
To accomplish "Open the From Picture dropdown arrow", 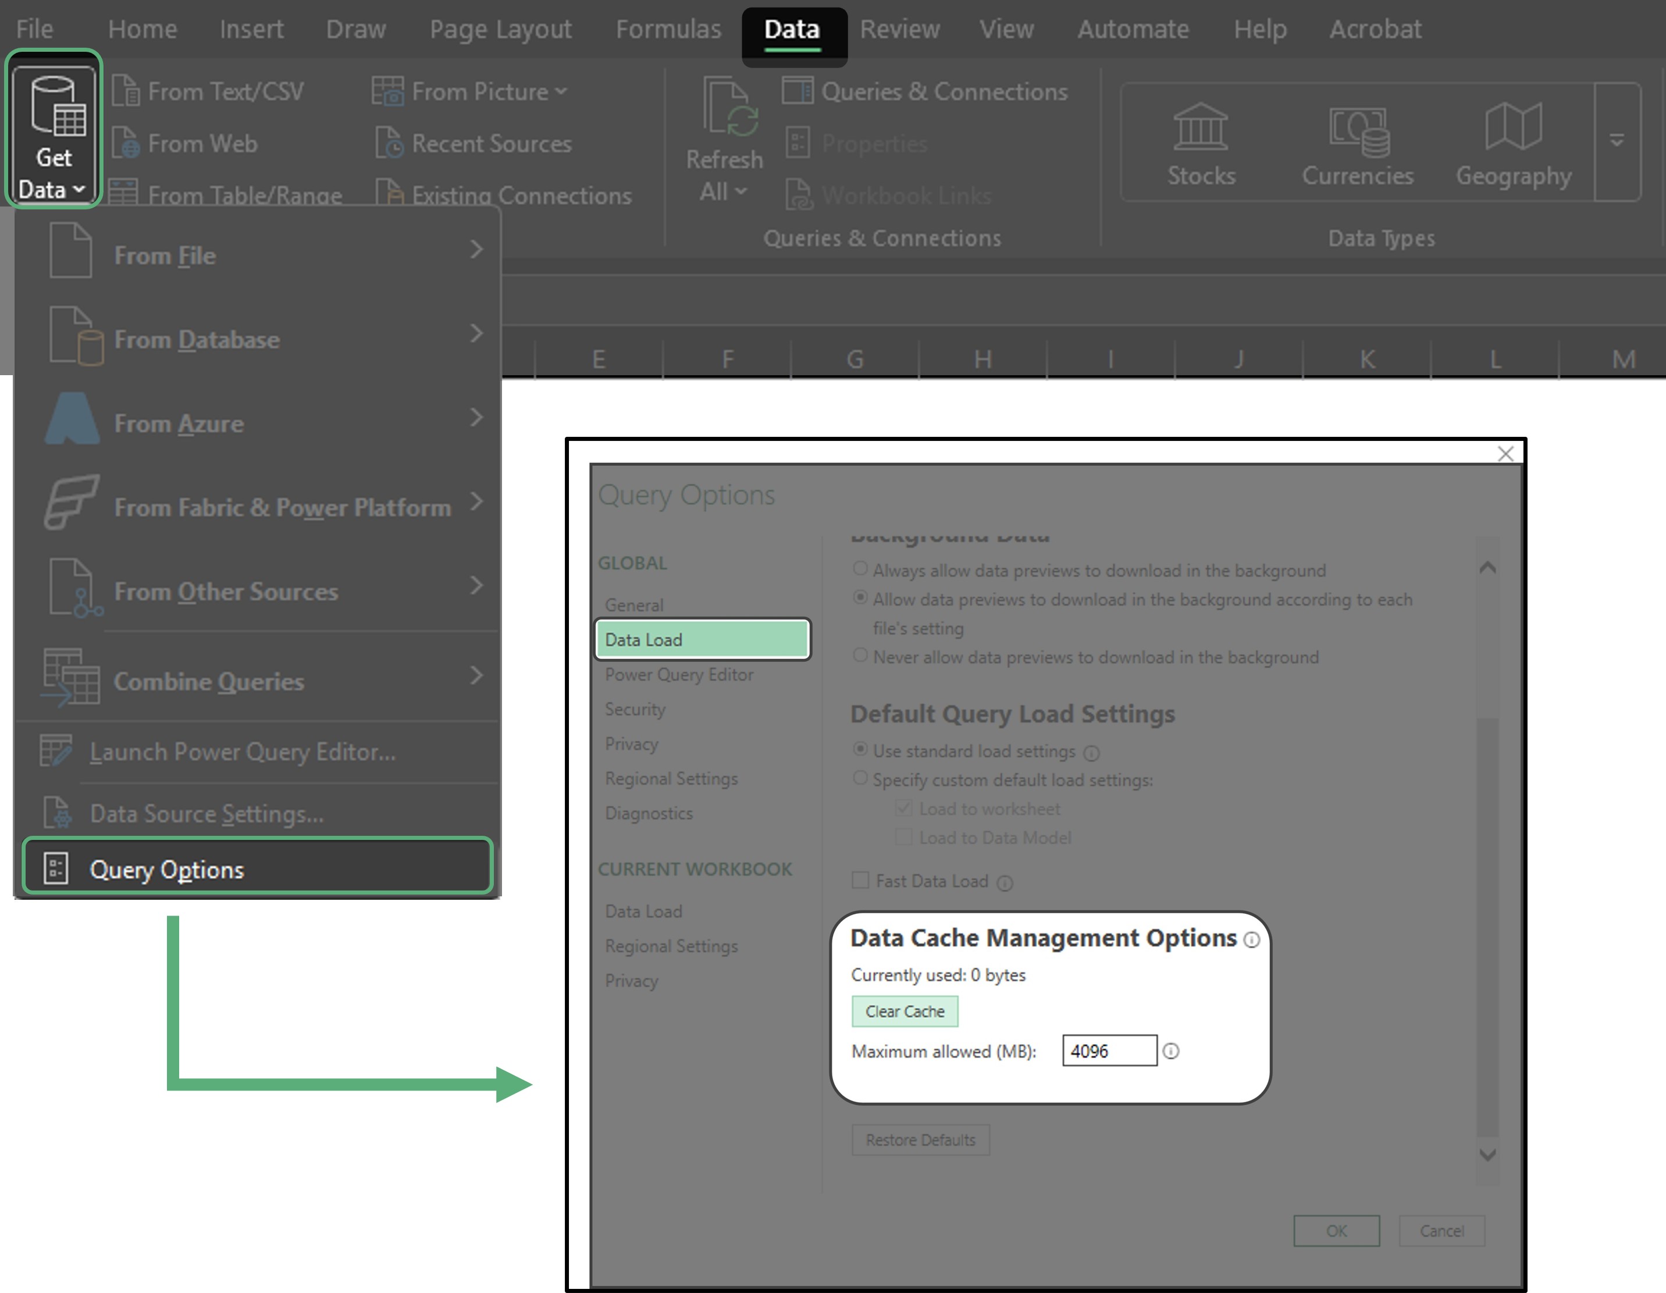I will tap(561, 91).
